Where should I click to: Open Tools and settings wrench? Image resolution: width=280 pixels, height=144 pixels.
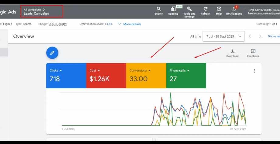pos(189,9)
